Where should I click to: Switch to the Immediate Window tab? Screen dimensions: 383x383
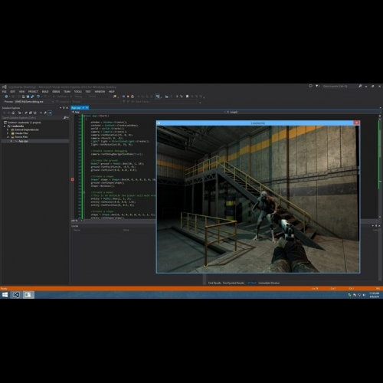[269, 283]
